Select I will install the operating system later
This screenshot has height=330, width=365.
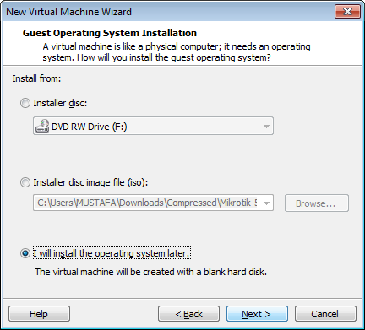pyautogui.click(x=25, y=253)
